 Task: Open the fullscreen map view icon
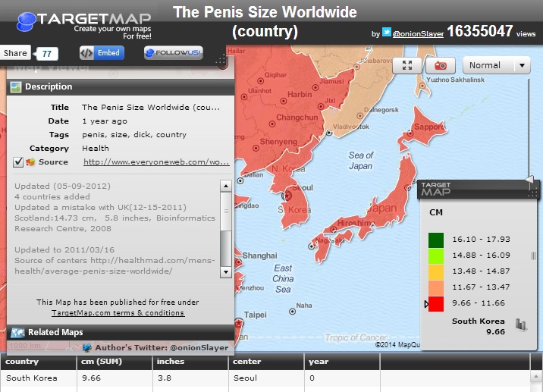click(x=407, y=65)
